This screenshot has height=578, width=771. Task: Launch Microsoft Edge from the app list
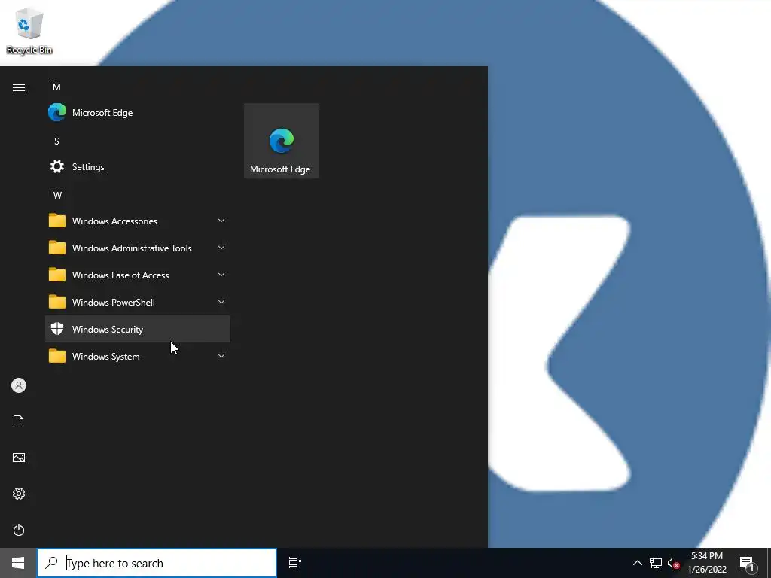pos(138,113)
